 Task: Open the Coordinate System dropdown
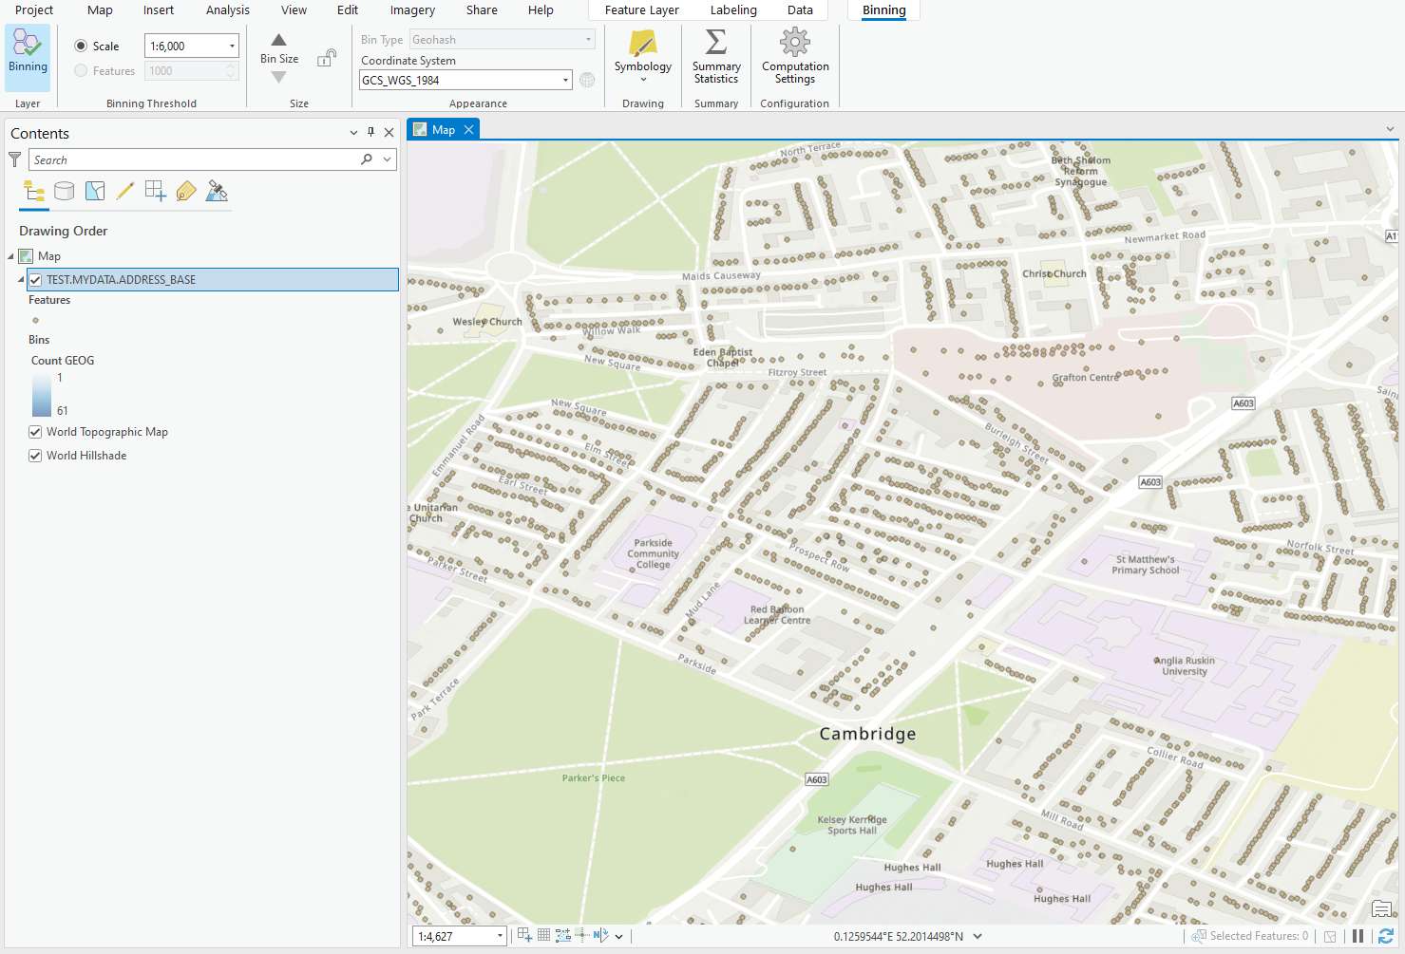tap(565, 80)
